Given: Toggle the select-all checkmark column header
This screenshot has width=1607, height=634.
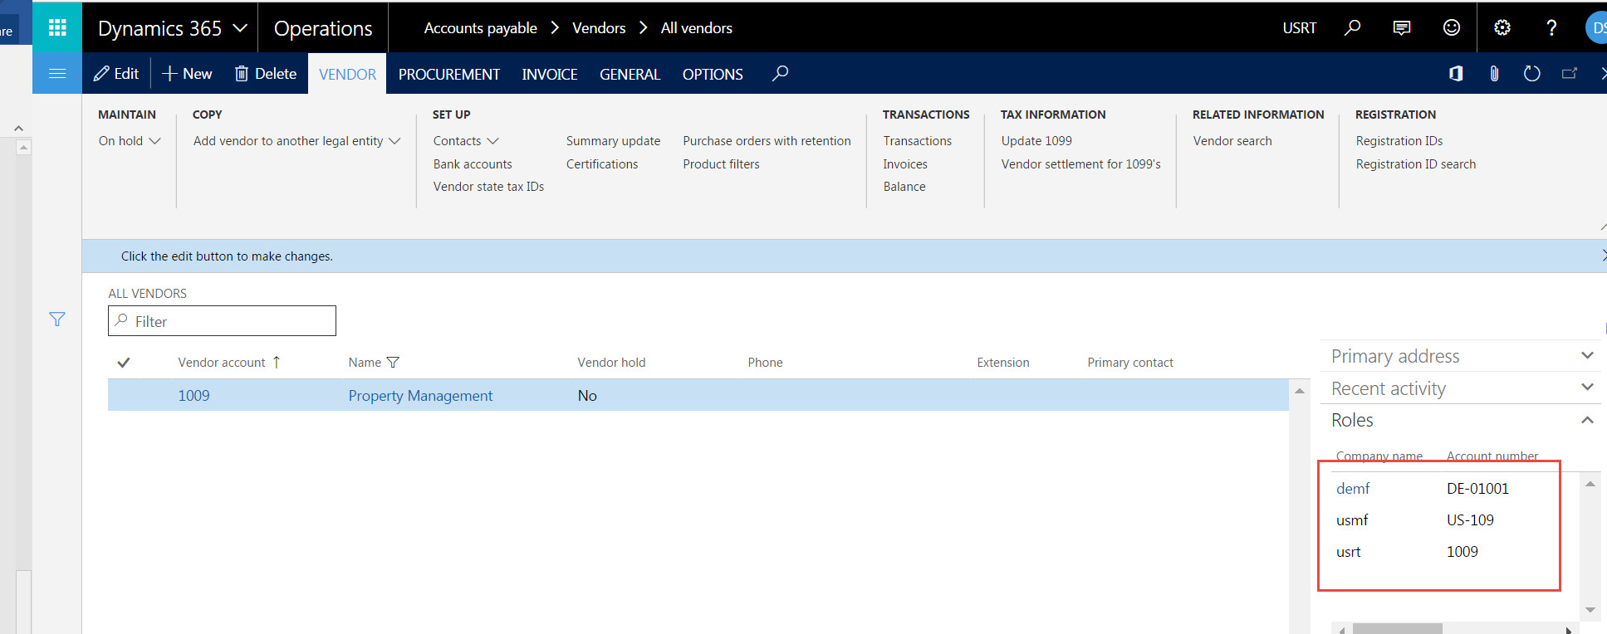Looking at the screenshot, I should coord(124,363).
